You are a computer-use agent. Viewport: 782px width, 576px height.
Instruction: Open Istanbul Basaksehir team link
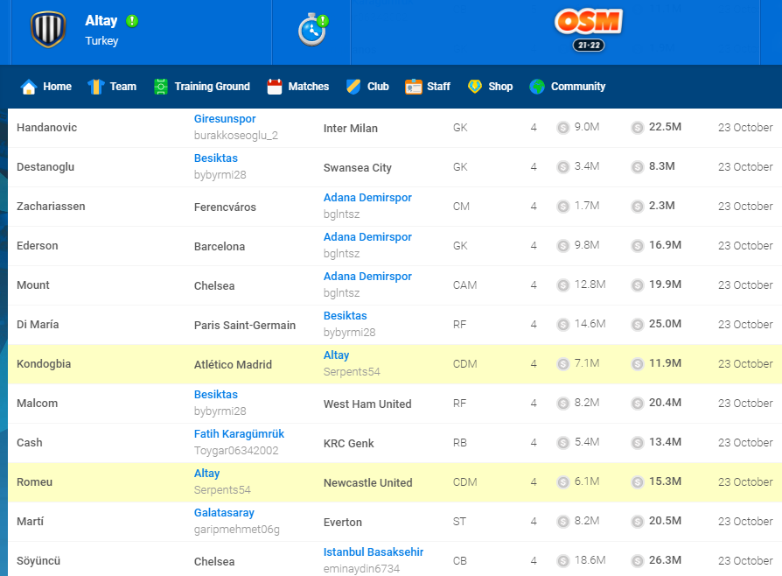pos(373,552)
